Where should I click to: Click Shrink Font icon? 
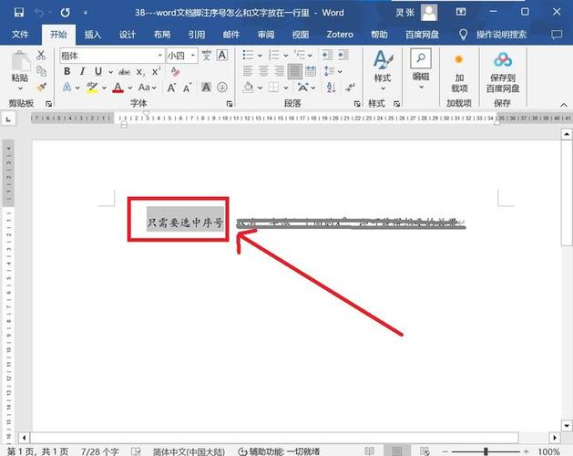[x=188, y=88]
